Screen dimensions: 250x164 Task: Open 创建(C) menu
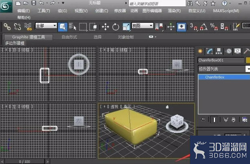(102, 11)
